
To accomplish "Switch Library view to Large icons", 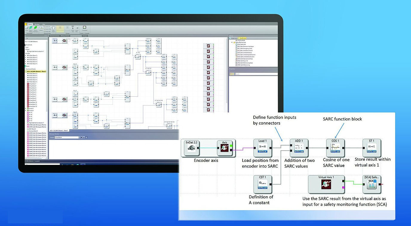I will [233, 38].
